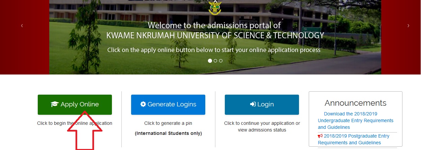Switch to the second carousel slide dot
This screenshot has width=421, height=150.
coord(215,61)
